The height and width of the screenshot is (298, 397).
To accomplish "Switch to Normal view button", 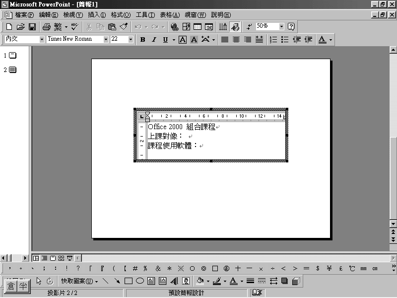I will click(x=36, y=258).
